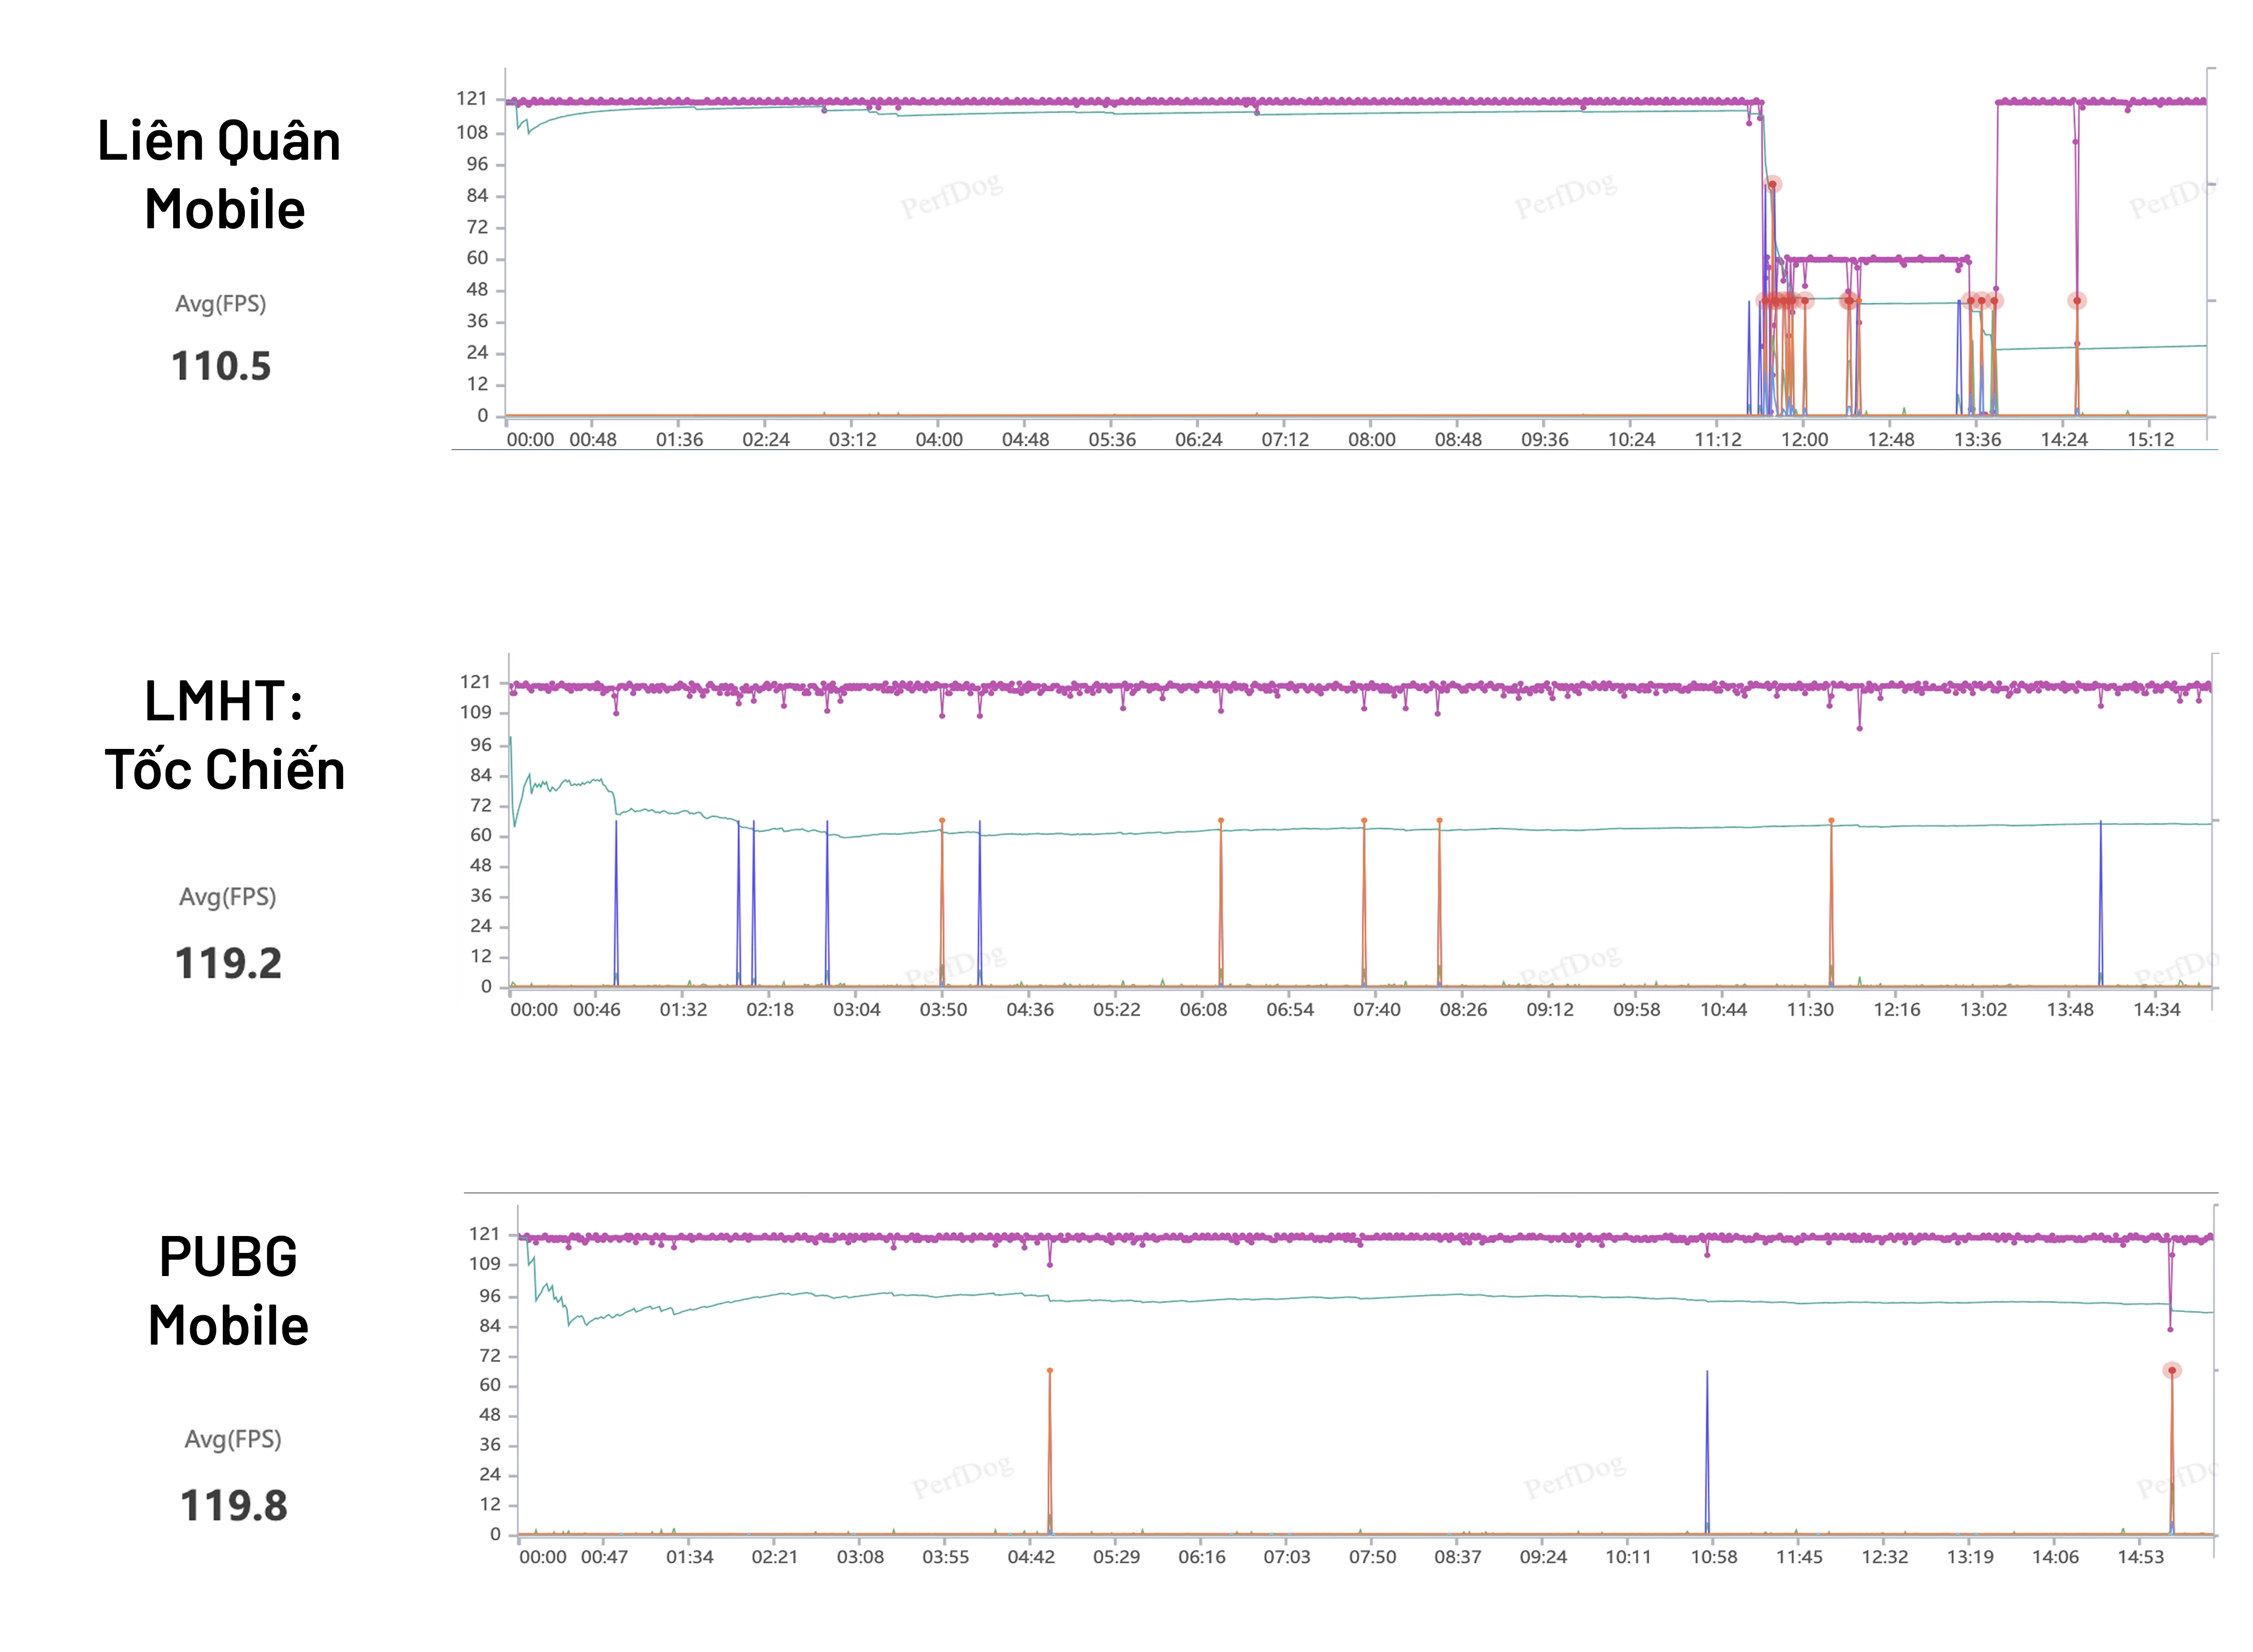Select the Liên Quân Mobile chart title
The image size is (2253, 1652).
click(220, 175)
